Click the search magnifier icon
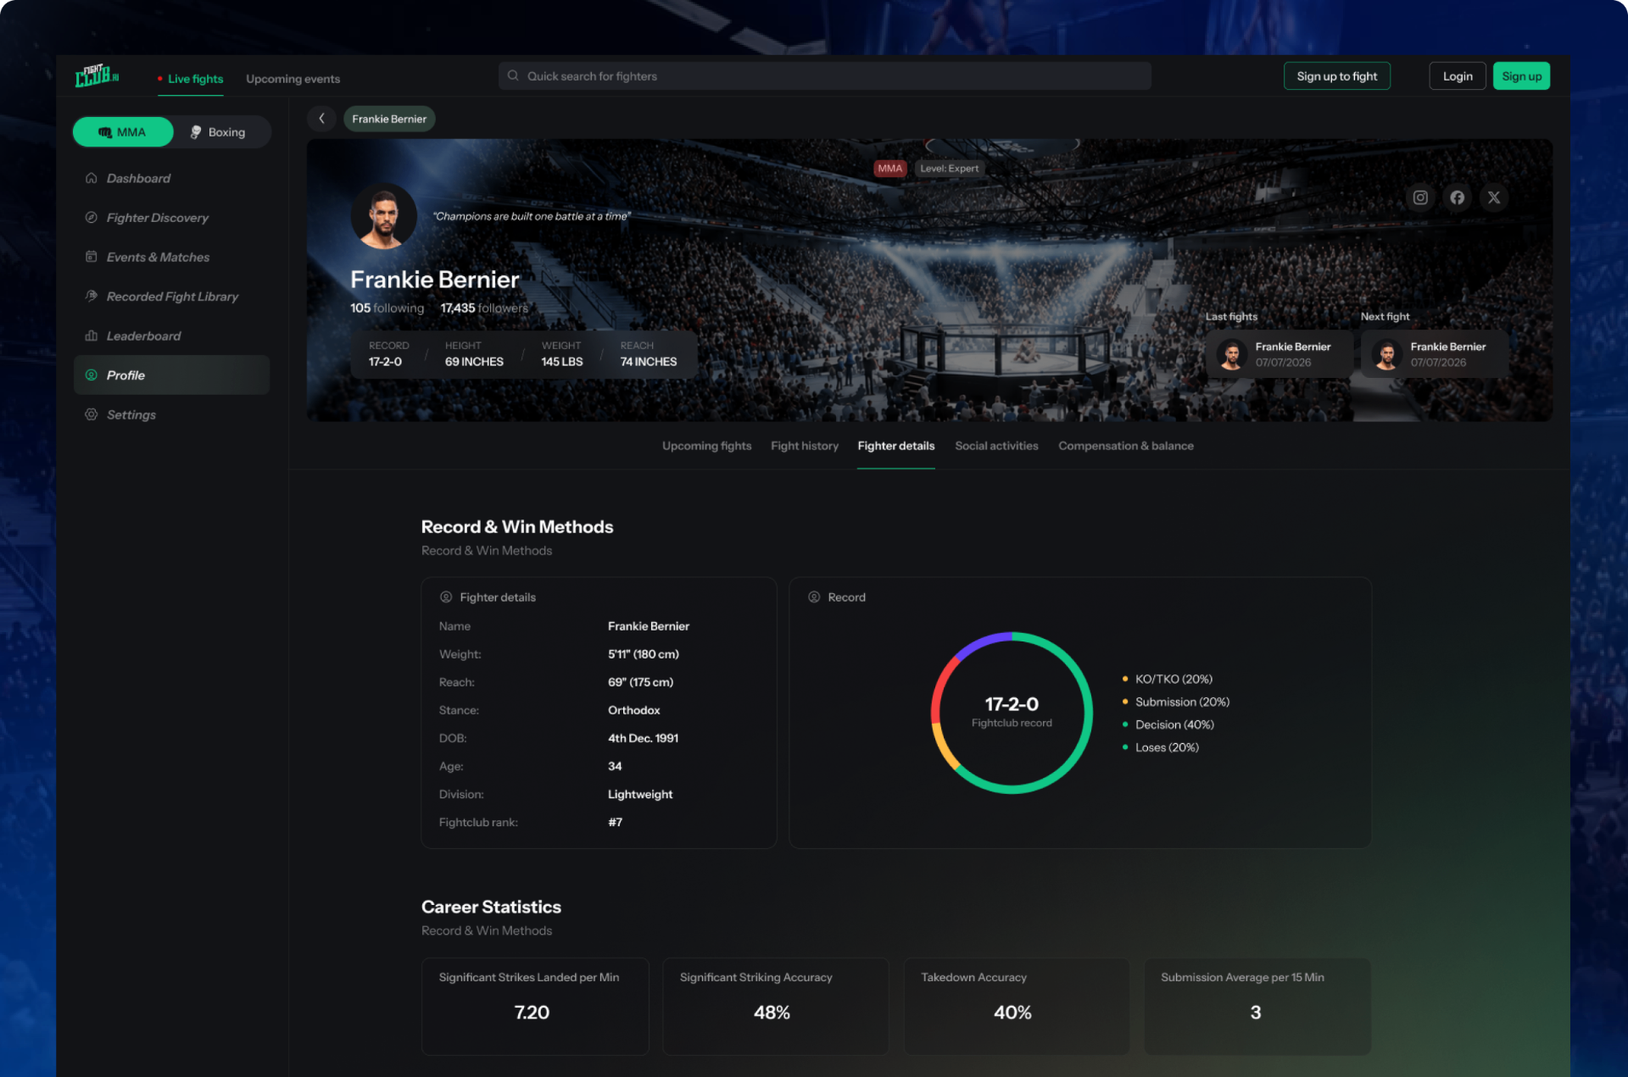This screenshot has height=1077, width=1628. click(x=513, y=75)
